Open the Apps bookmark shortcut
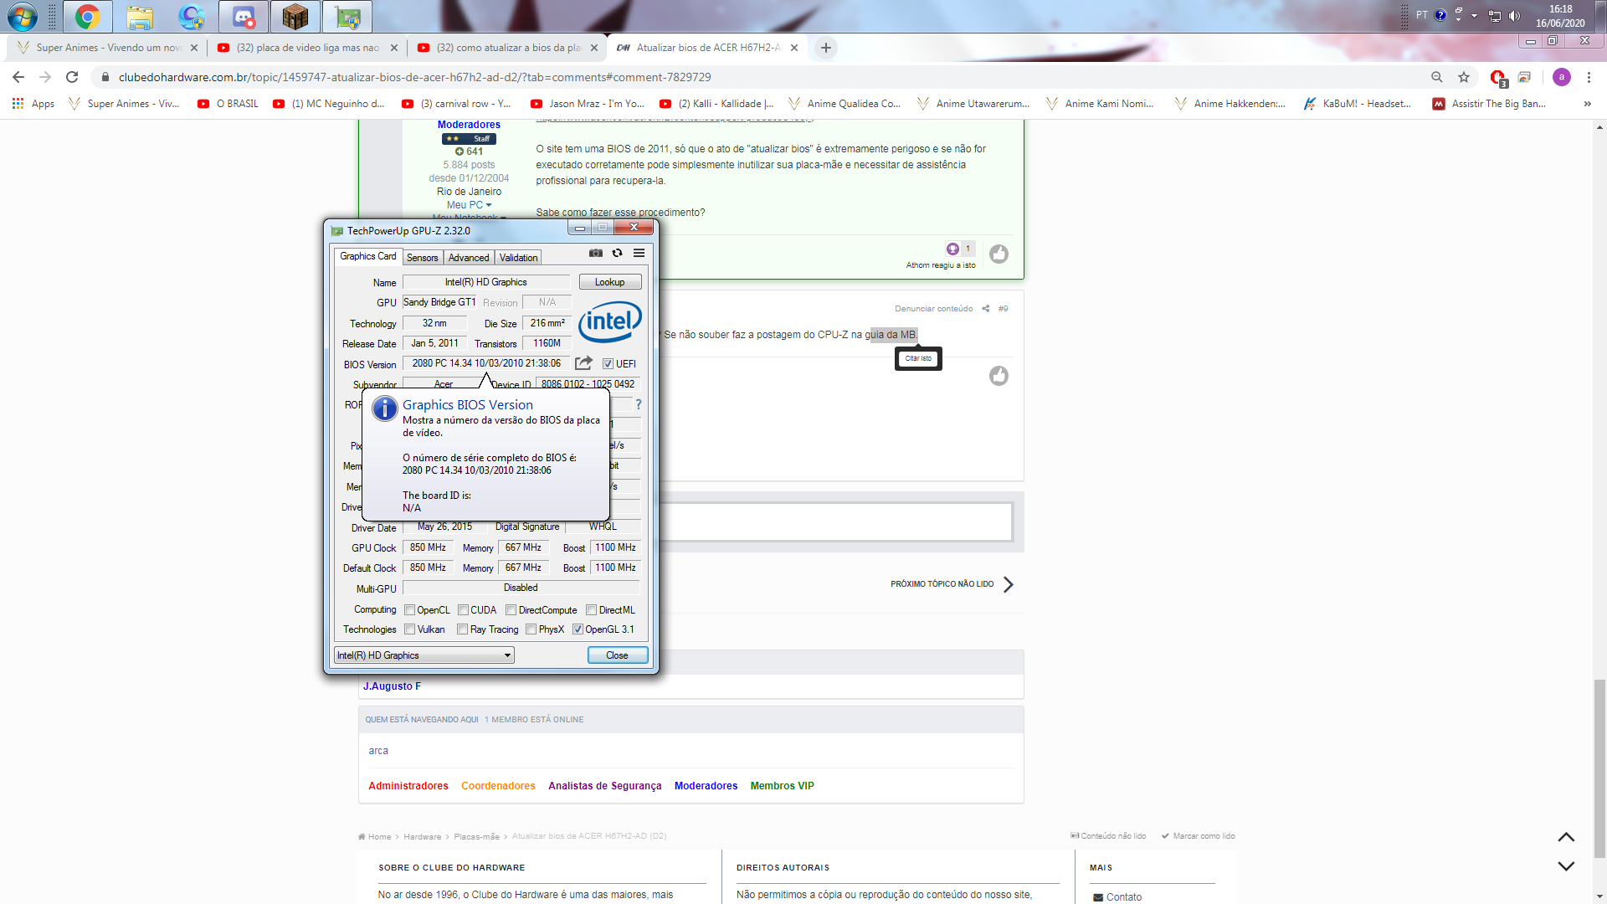This screenshot has width=1607, height=904. (x=33, y=104)
